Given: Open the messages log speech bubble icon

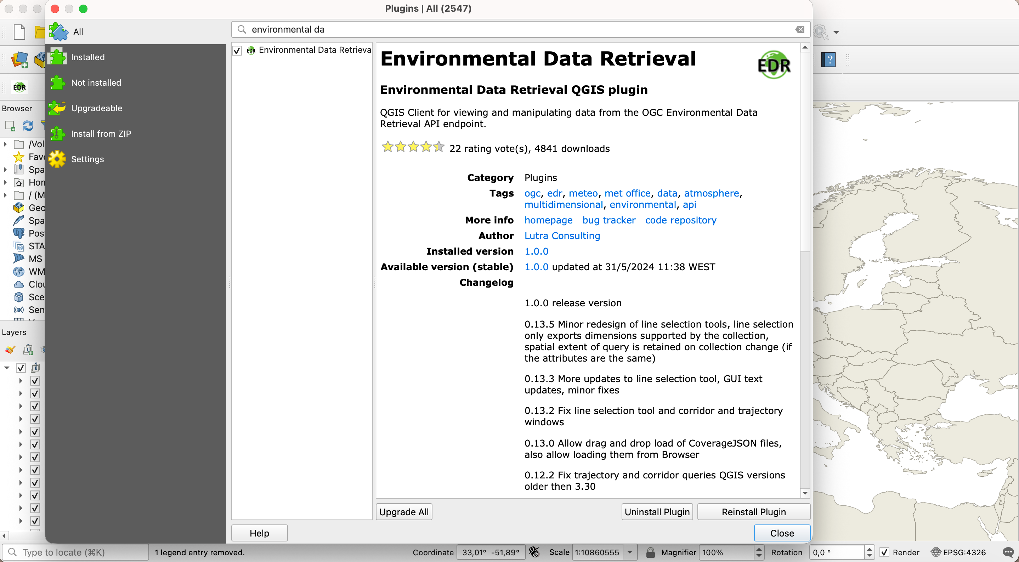Looking at the screenshot, I should click(1008, 552).
